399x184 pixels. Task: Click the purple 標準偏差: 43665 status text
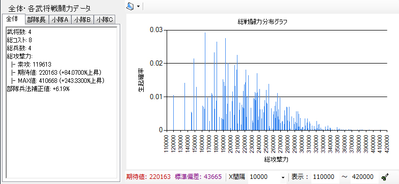(199, 177)
